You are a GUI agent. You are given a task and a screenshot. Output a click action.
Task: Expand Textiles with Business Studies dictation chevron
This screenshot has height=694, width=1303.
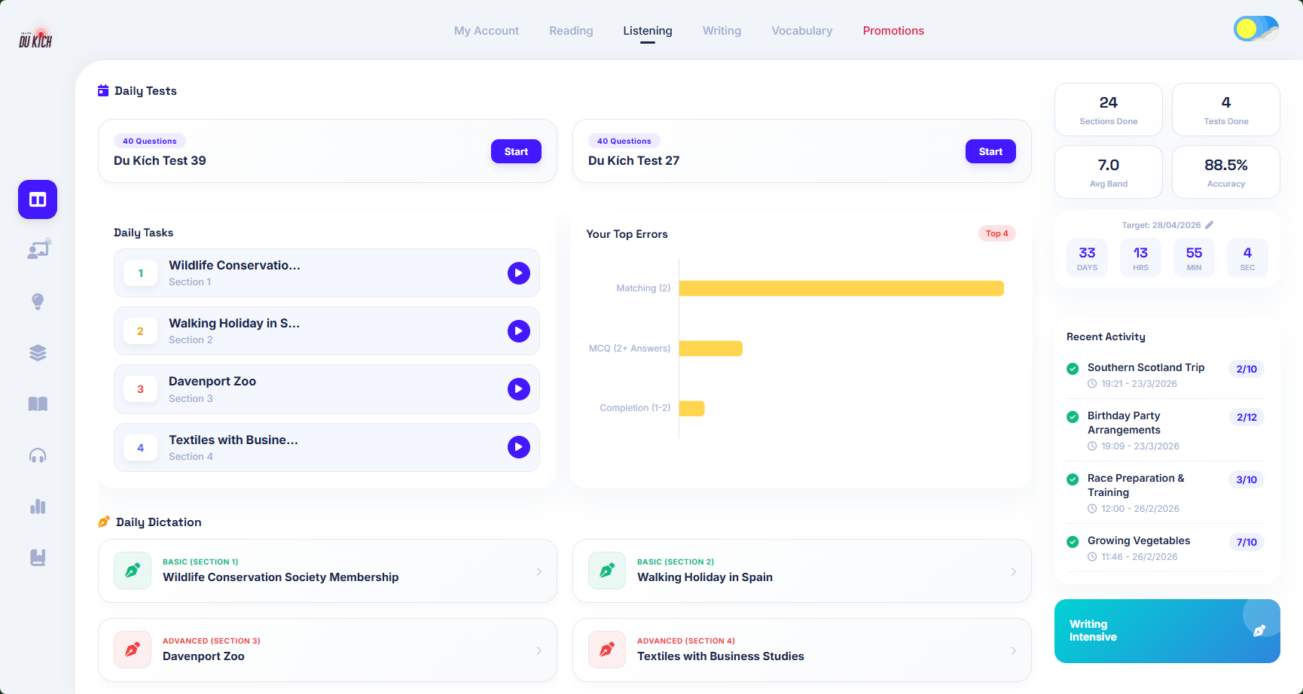(x=1013, y=650)
